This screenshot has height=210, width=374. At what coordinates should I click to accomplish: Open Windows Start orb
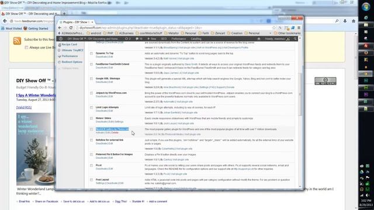click(366, 7)
